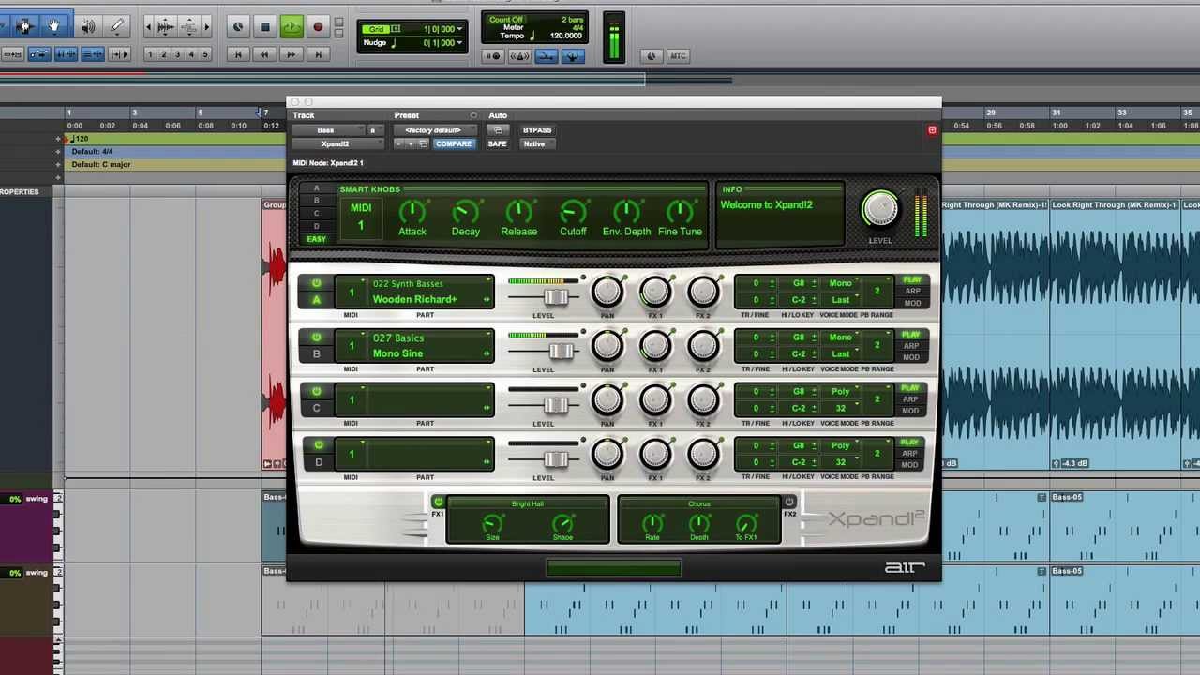Click the red target button in plugin
Image resolution: width=1200 pixels, height=675 pixels.
pyautogui.click(x=932, y=130)
